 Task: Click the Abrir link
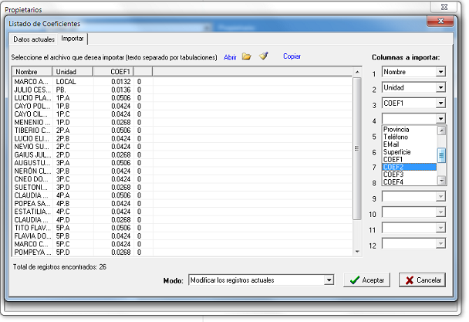(x=230, y=57)
